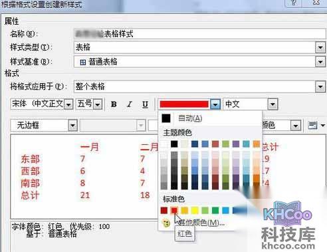
Task: Click the palette icon beside 其他颜色
Action: [x=166, y=223]
